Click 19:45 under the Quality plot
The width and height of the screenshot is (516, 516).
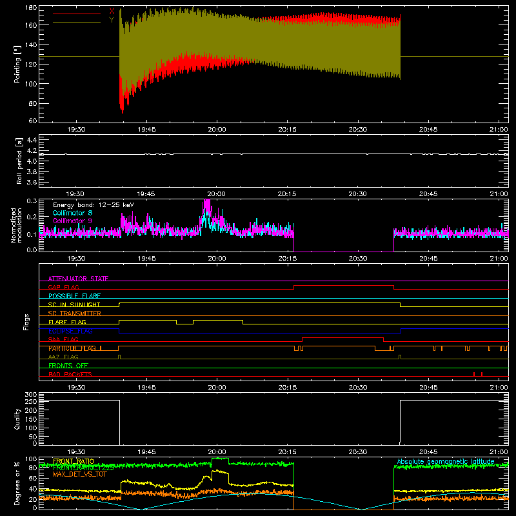pyautogui.click(x=146, y=452)
